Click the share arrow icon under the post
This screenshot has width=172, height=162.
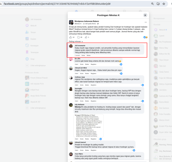pos(86,37)
